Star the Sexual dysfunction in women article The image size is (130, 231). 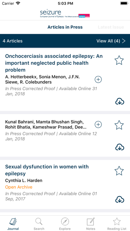click(119, 171)
